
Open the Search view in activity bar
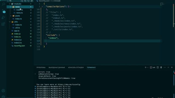[x=3, y=4]
